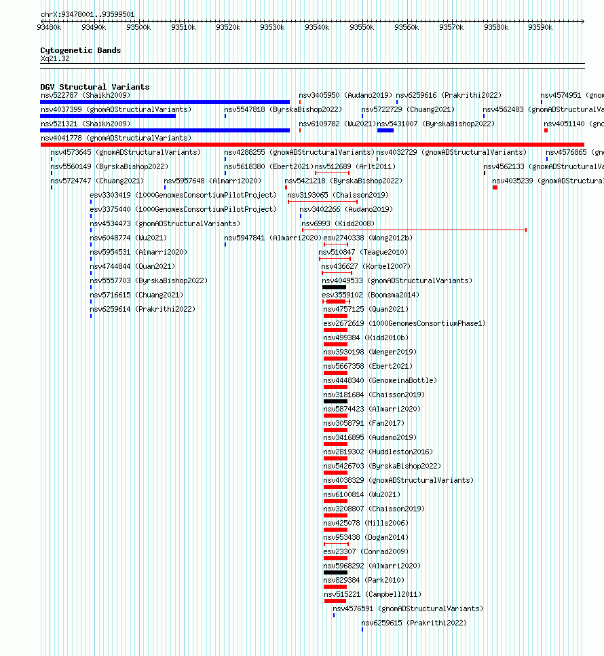Select nsv3208807 (Chaisson2019) variant

374,508
